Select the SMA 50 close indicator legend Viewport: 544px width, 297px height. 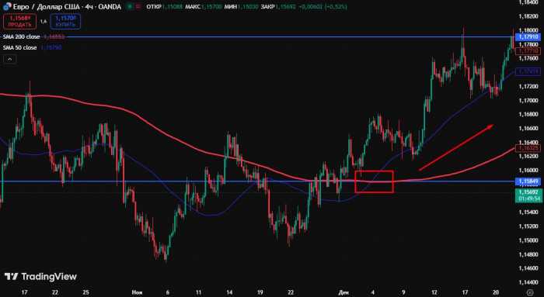point(19,48)
